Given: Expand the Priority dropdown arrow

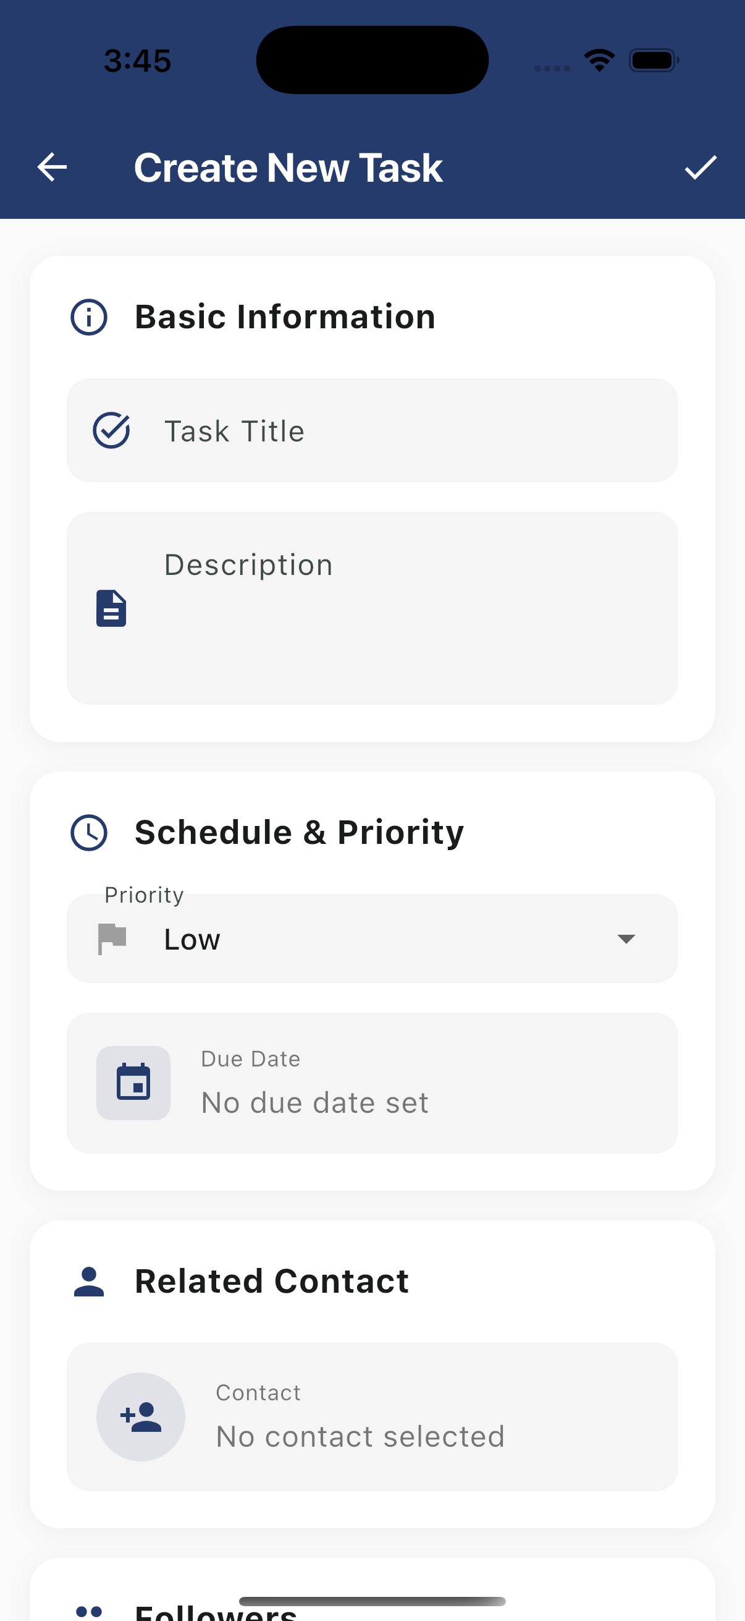Looking at the screenshot, I should tap(626, 939).
